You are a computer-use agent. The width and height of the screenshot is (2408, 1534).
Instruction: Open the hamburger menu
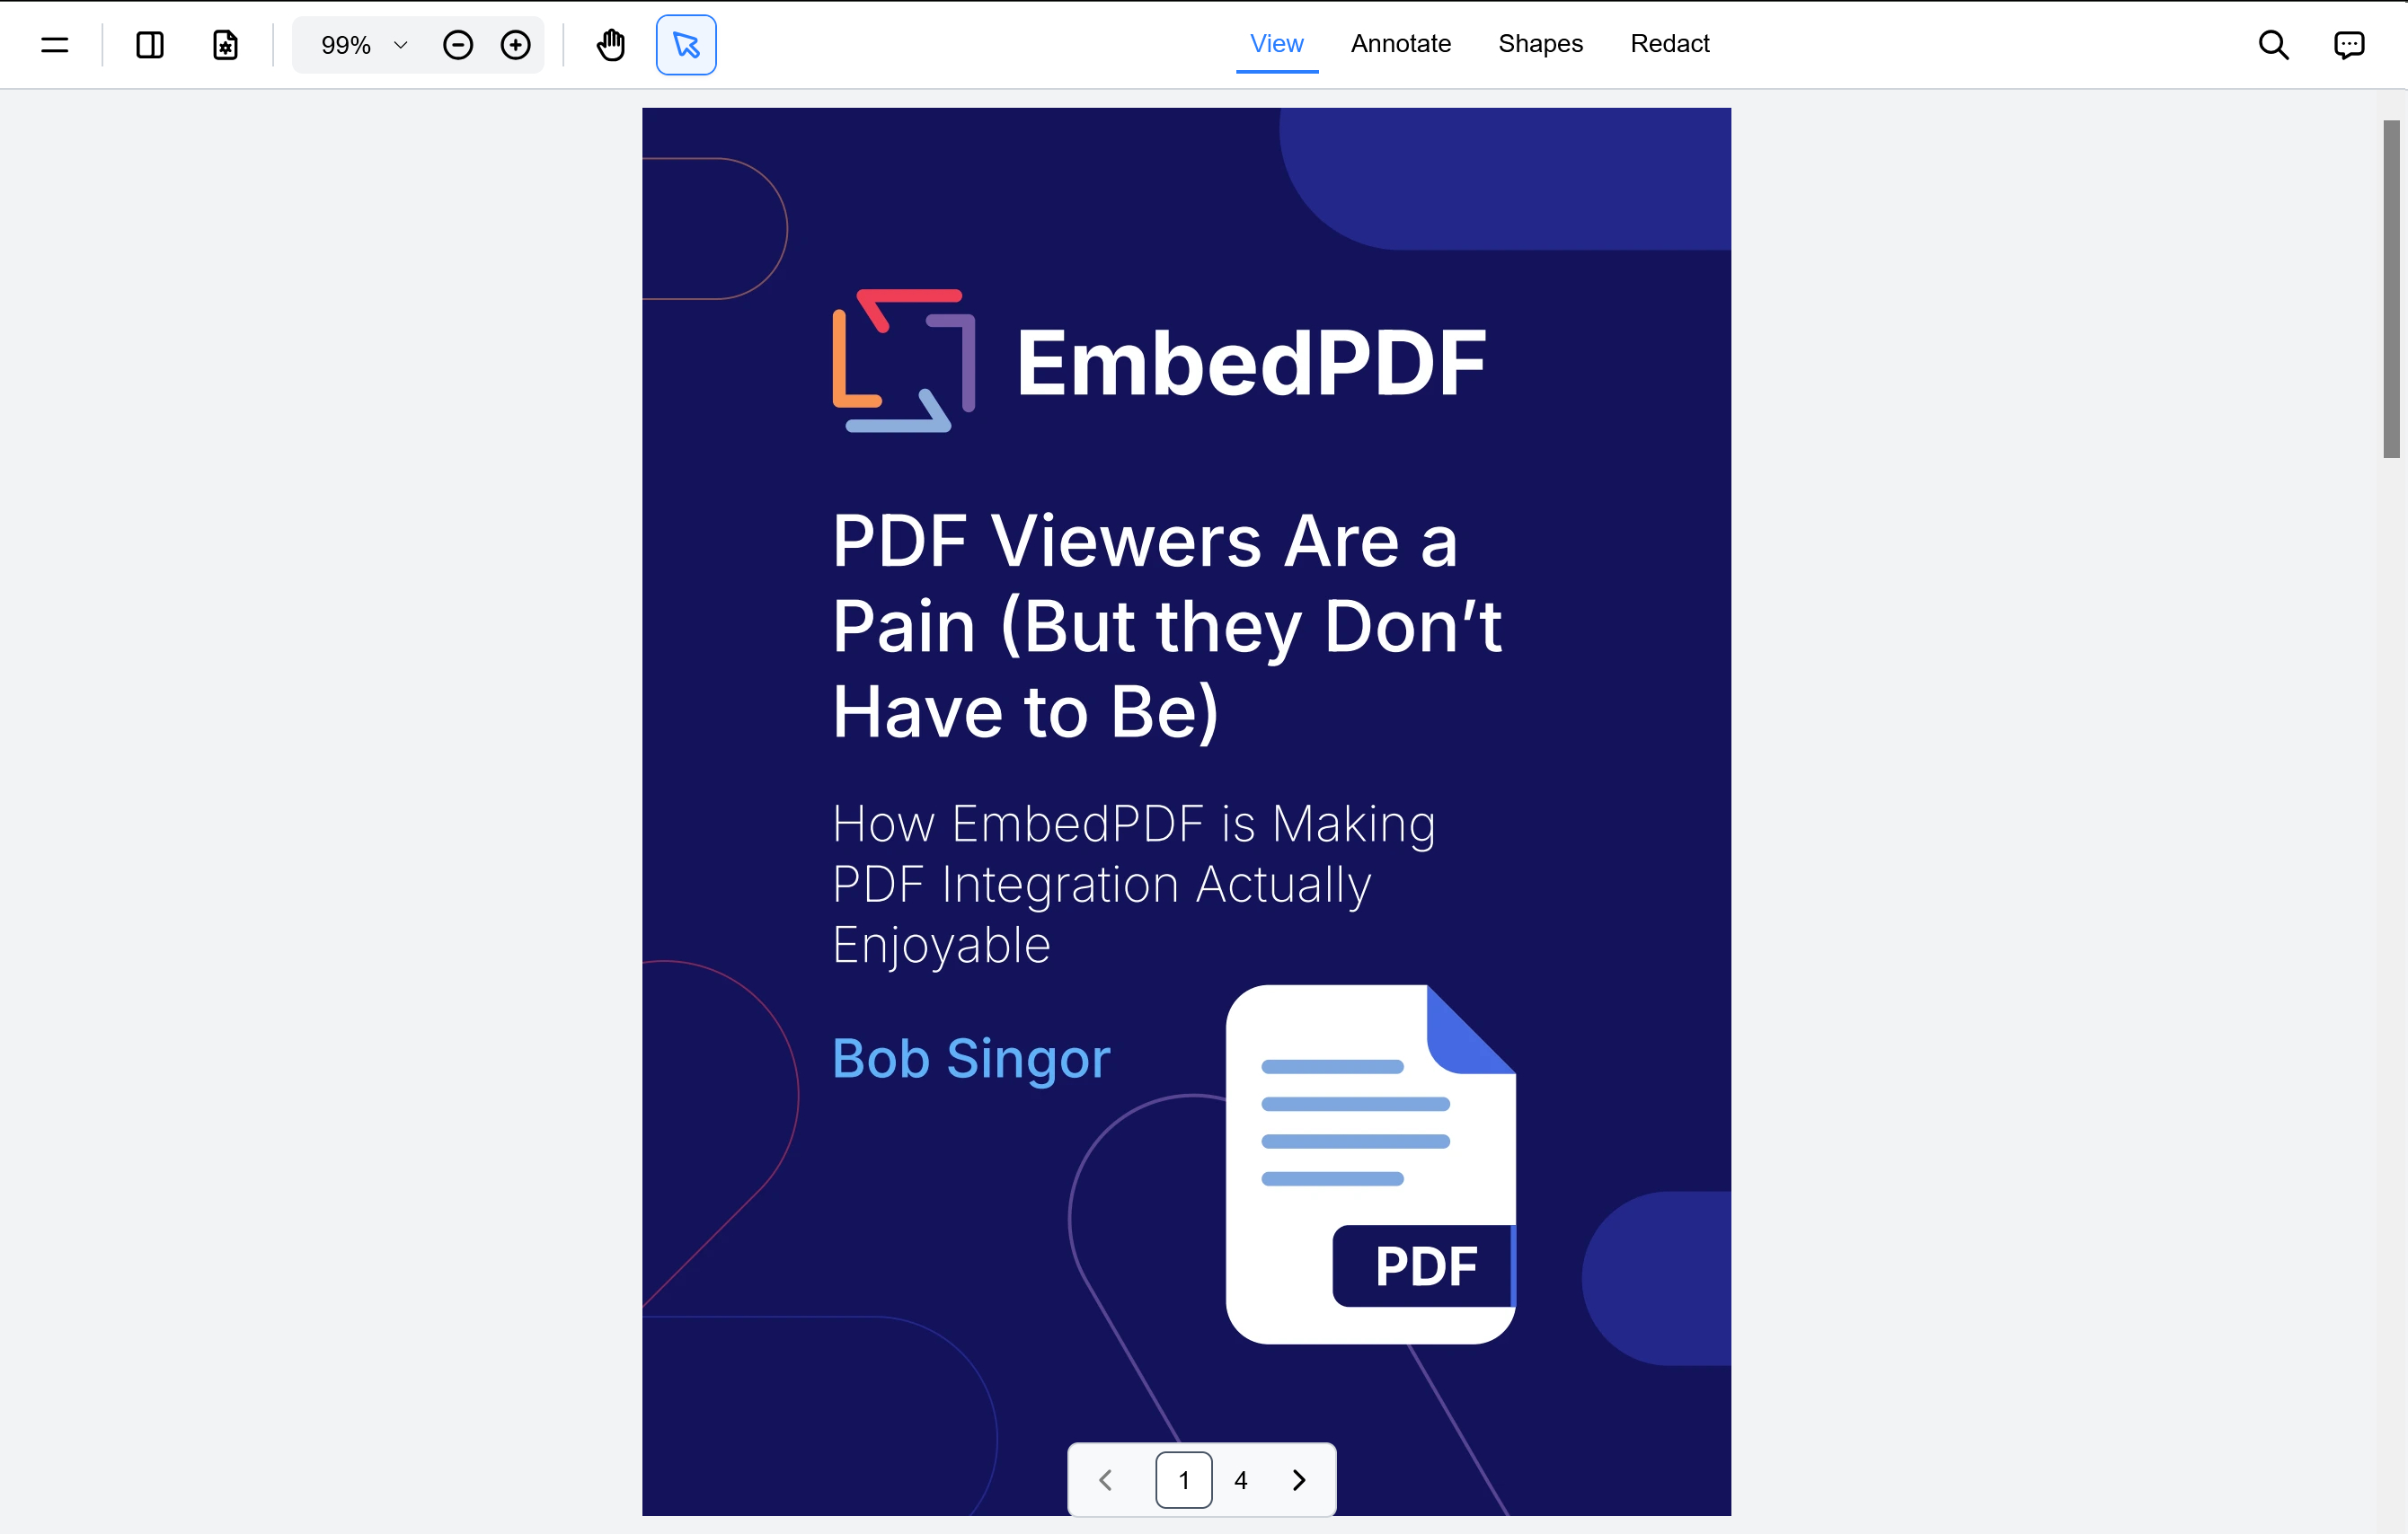point(54,45)
